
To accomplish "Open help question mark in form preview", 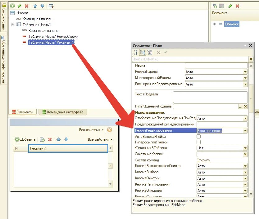I will click(110, 130).
